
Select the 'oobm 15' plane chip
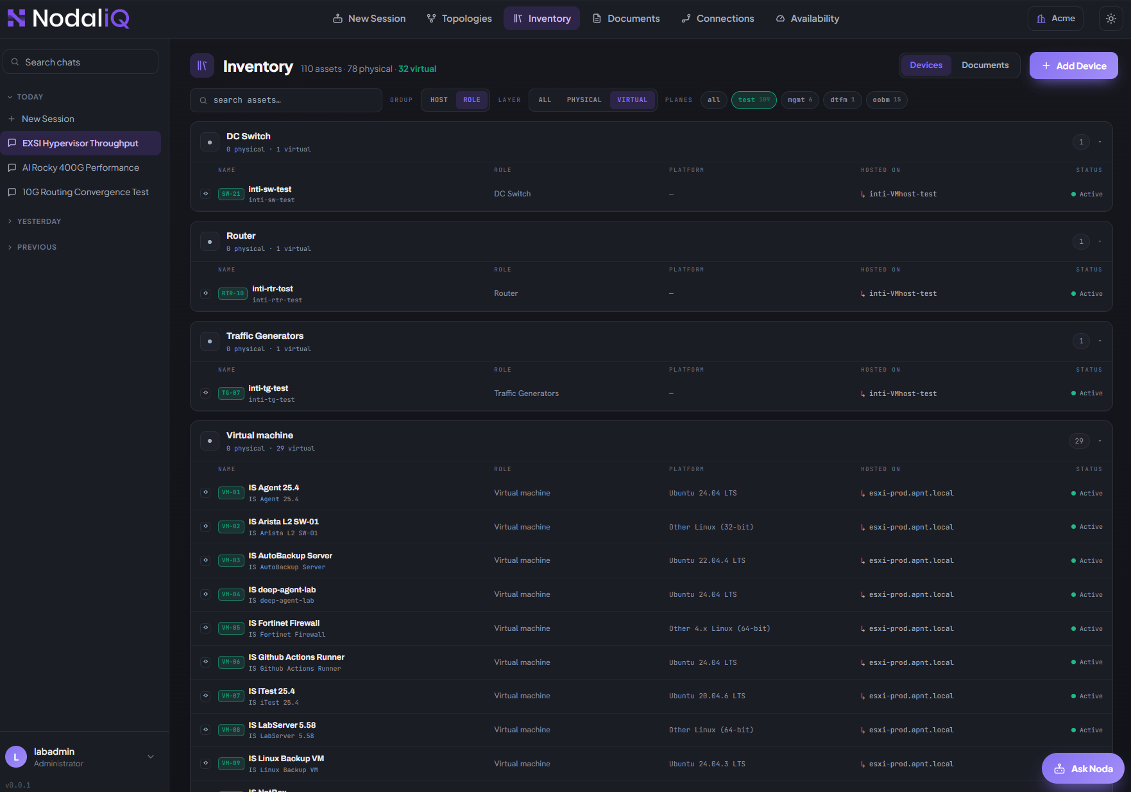pos(887,100)
